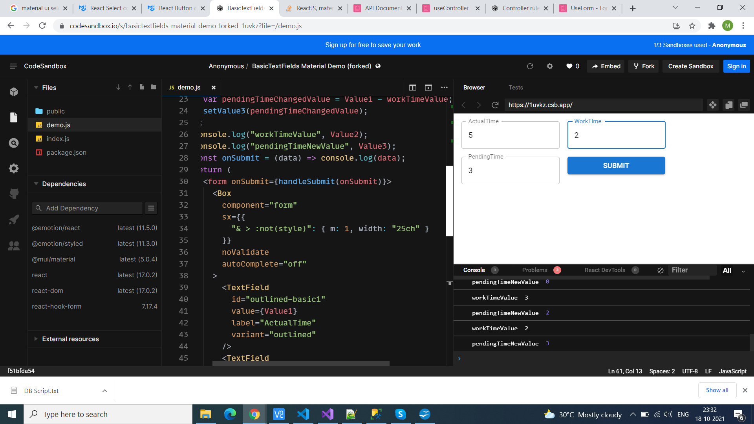Open the Deployment rocket sidebar icon
The image size is (754, 424).
(x=14, y=219)
